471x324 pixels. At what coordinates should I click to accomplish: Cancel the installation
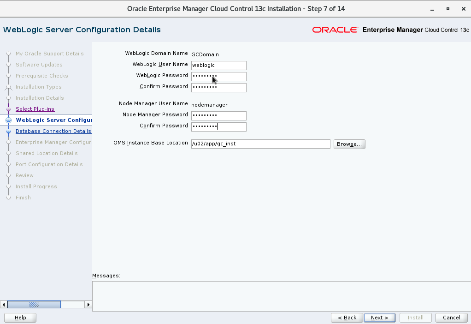tap(451, 318)
